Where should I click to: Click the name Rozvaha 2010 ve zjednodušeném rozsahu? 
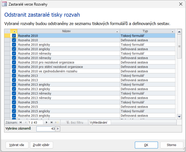click(x=47, y=71)
